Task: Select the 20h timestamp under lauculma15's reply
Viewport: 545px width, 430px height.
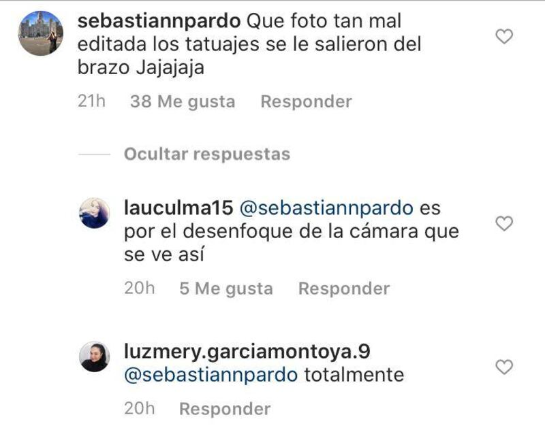Action: click(x=140, y=288)
